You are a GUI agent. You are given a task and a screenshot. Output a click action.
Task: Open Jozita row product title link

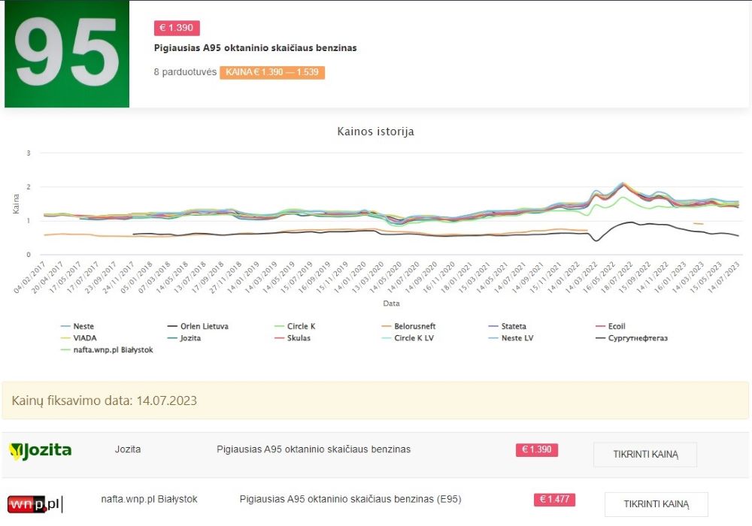(314, 449)
